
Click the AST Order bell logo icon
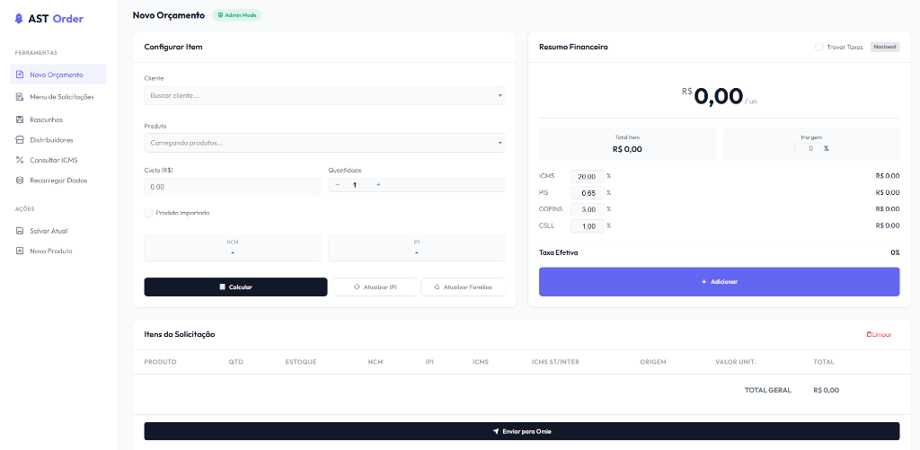pos(19,19)
